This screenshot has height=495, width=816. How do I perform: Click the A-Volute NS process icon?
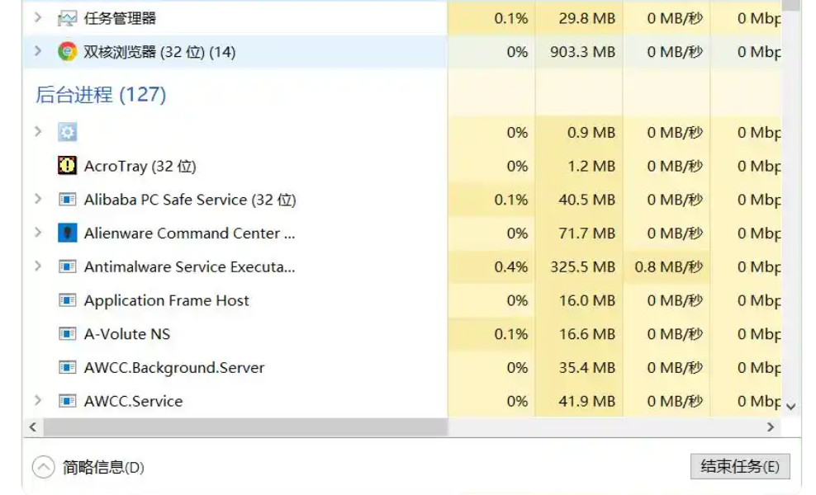point(68,334)
